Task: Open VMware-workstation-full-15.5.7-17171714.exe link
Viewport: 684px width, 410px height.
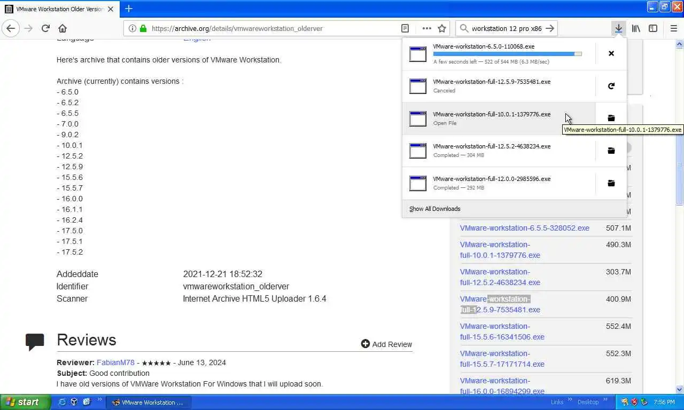Action: click(x=502, y=359)
